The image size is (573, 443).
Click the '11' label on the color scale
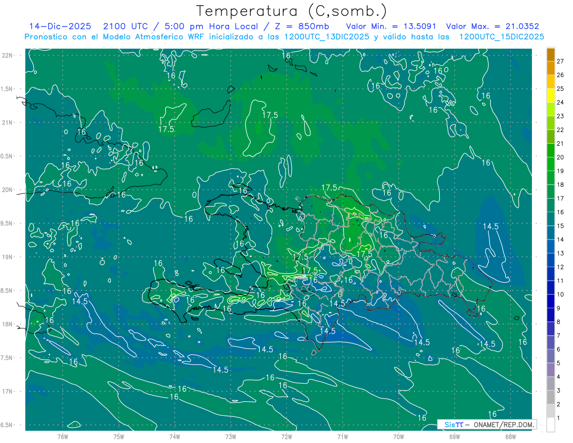(561, 281)
